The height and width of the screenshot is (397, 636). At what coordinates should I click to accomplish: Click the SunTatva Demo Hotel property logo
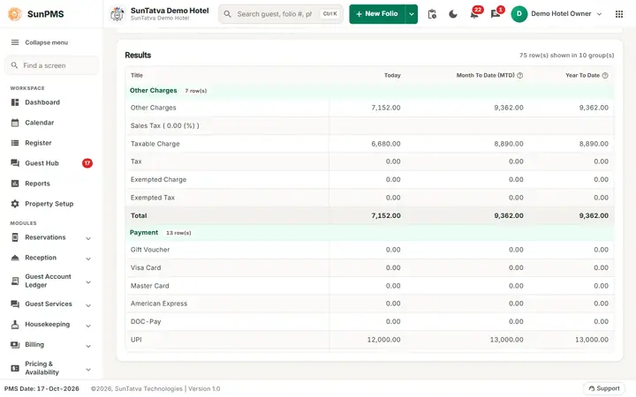(117, 14)
